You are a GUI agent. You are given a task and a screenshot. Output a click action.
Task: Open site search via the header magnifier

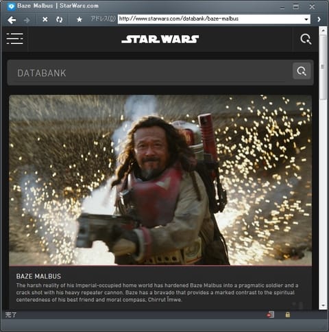[306, 39]
